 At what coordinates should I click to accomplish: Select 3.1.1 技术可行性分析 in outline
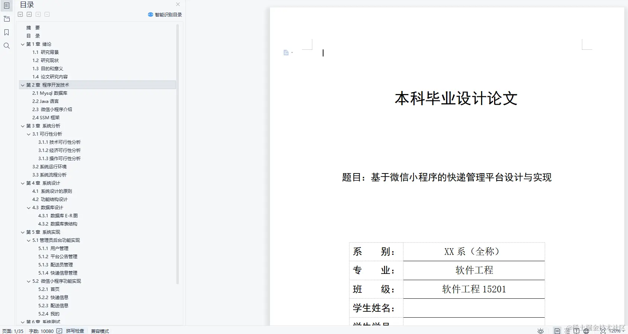click(x=59, y=142)
